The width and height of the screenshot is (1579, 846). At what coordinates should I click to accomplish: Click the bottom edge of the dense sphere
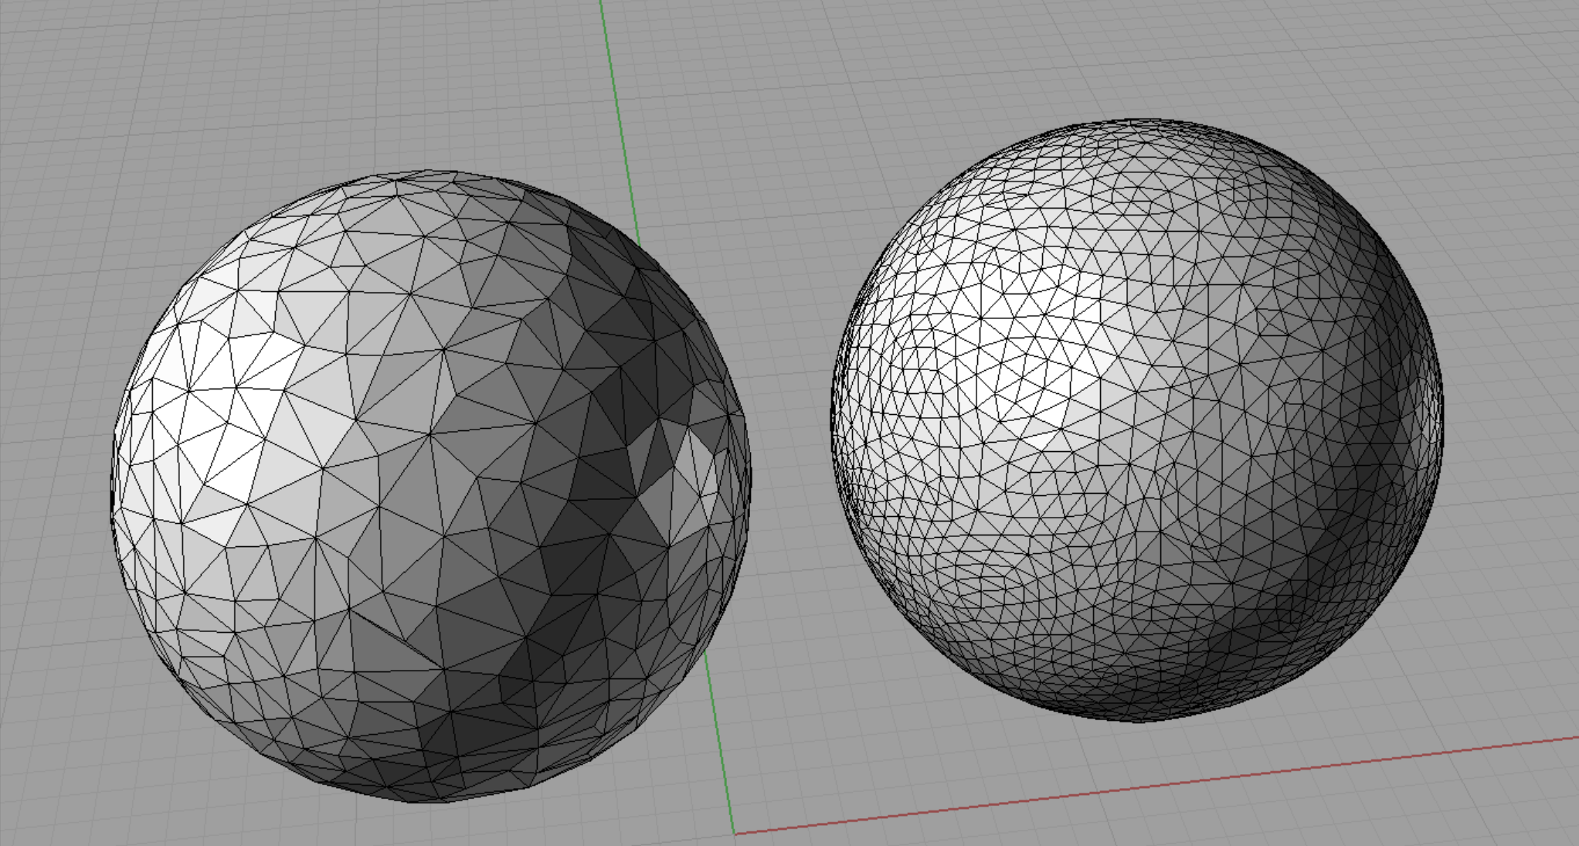tap(1136, 720)
